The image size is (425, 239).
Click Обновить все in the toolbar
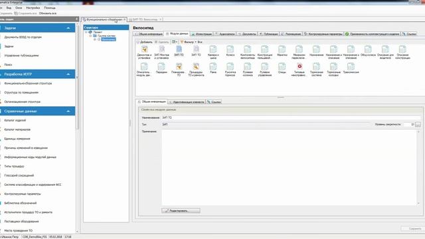tap(48, 13)
